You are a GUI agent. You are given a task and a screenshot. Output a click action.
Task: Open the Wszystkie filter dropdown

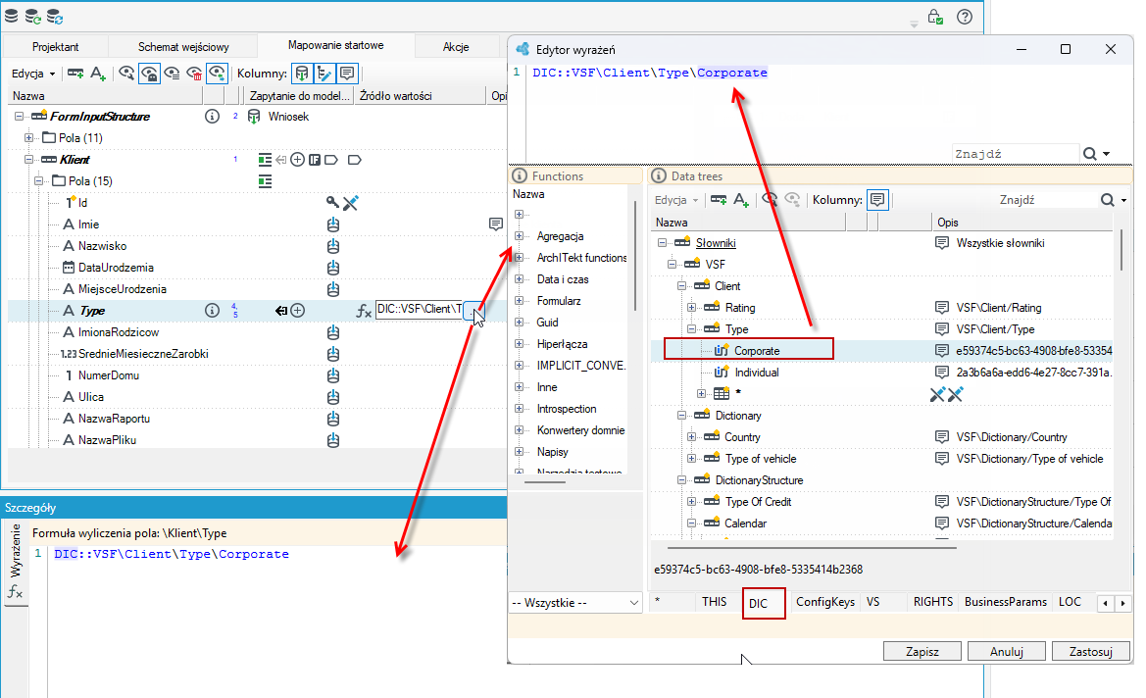click(x=575, y=603)
